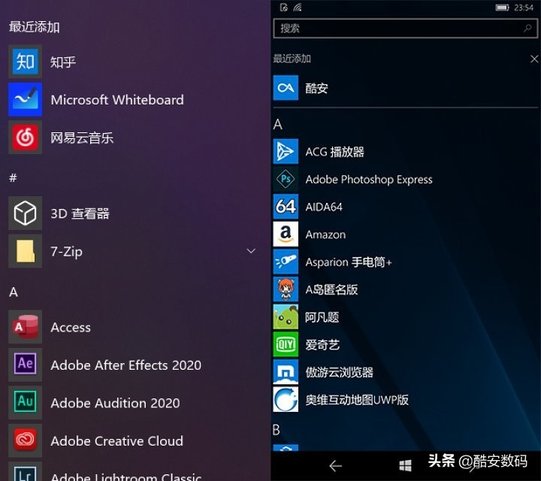Select 奥维互动地图UWP版 label
The height and width of the screenshot is (481, 541).
point(357,400)
